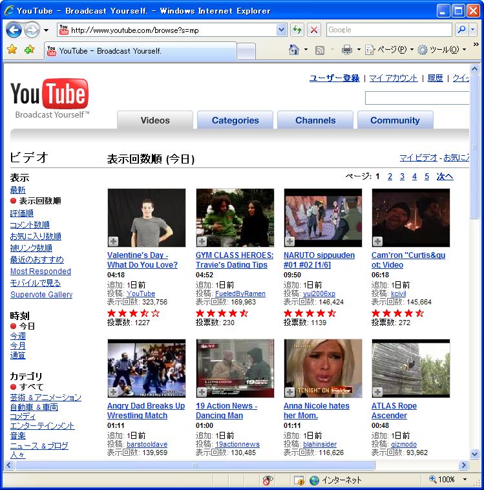Image resolution: width=484 pixels, height=490 pixels.
Task: Click in the address bar URL field
Action: (172, 30)
